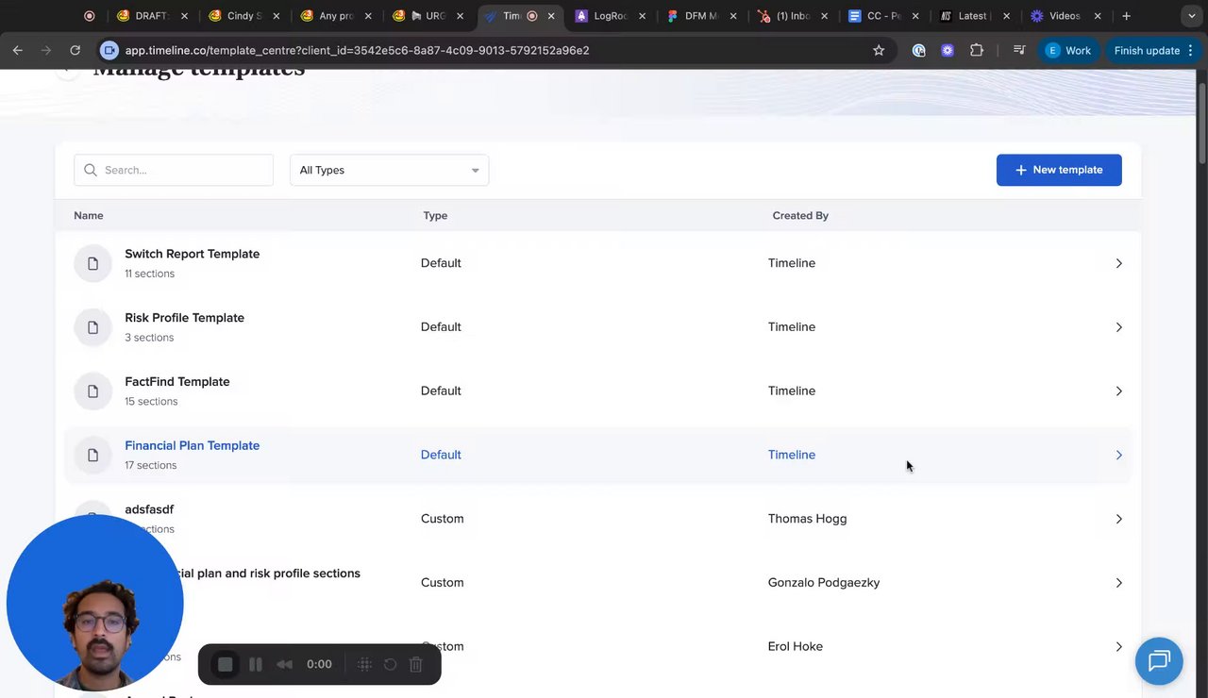The width and height of the screenshot is (1208, 698).
Task: Delete the recording with the trash icon
Action: 416,664
